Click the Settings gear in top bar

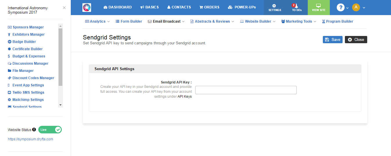(x=275, y=8)
